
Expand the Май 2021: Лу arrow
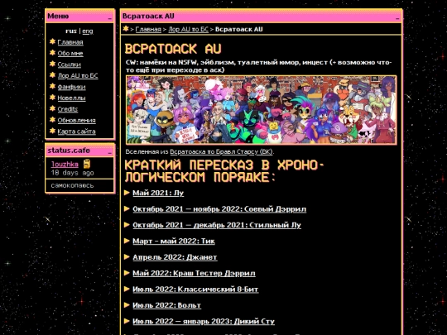[x=127, y=193]
